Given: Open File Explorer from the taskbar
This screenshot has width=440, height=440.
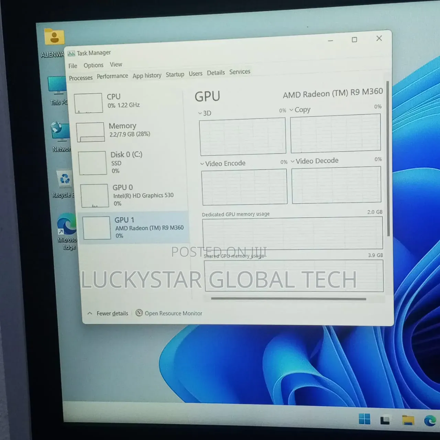Looking at the screenshot, I should click(x=408, y=420).
